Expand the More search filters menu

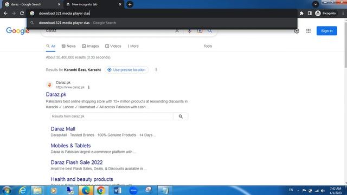tap(133, 46)
